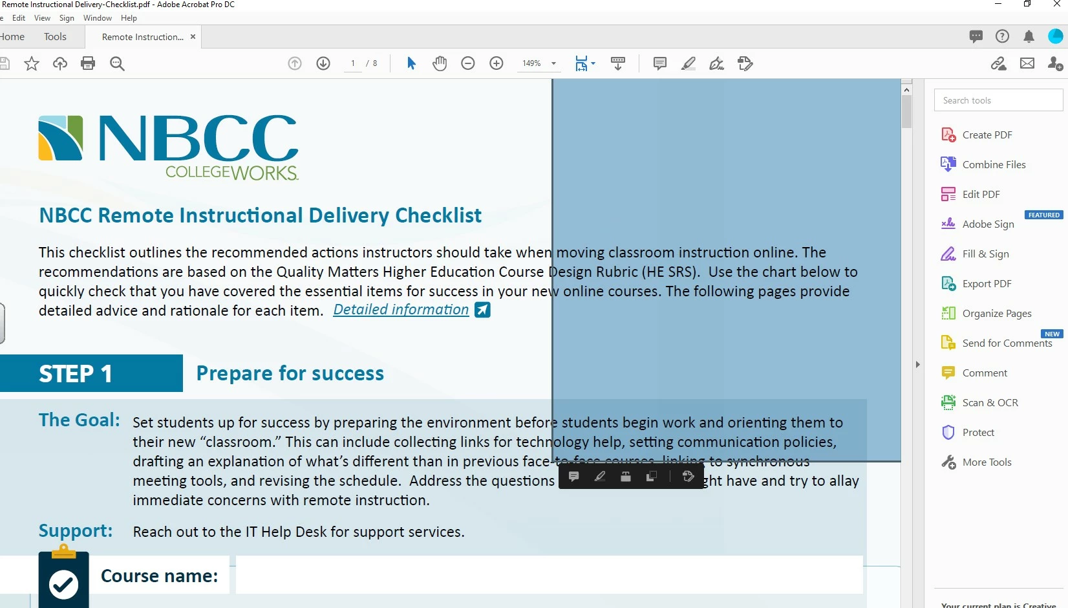
Task: Open the chat messages icon
Action: tap(976, 36)
